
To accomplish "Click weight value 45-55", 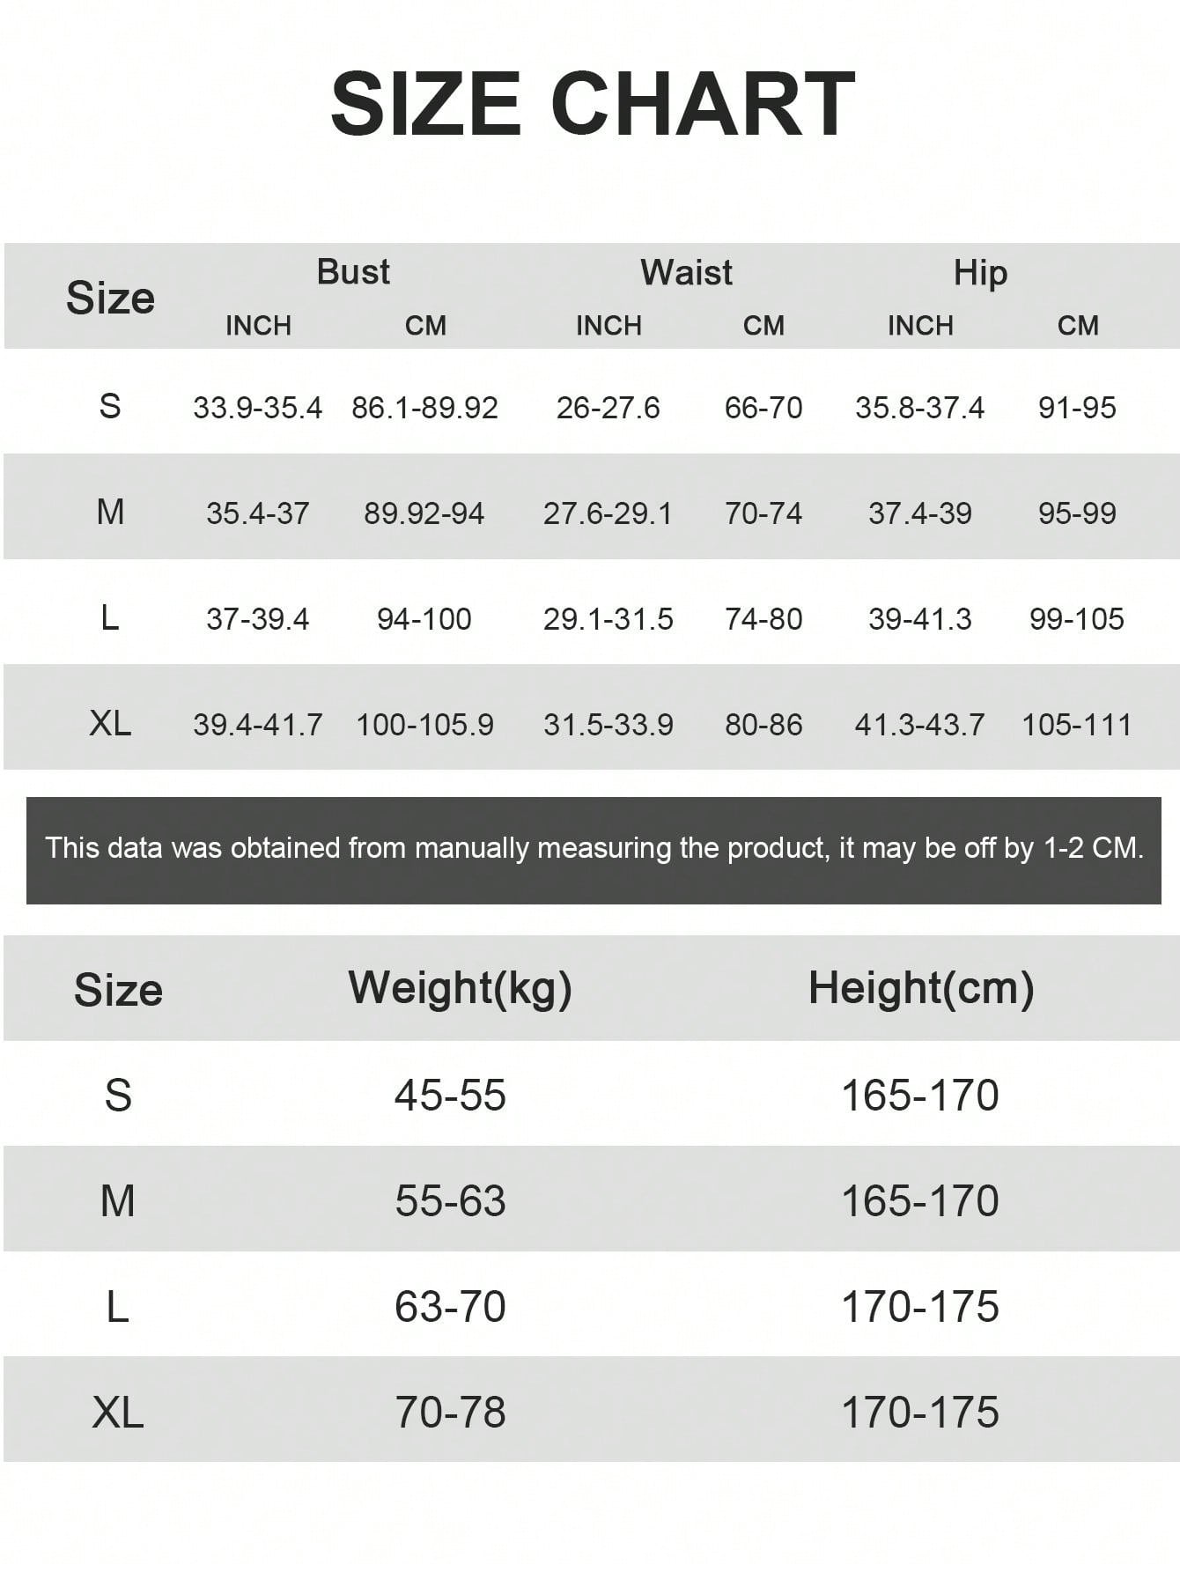I will coord(450,1096).
